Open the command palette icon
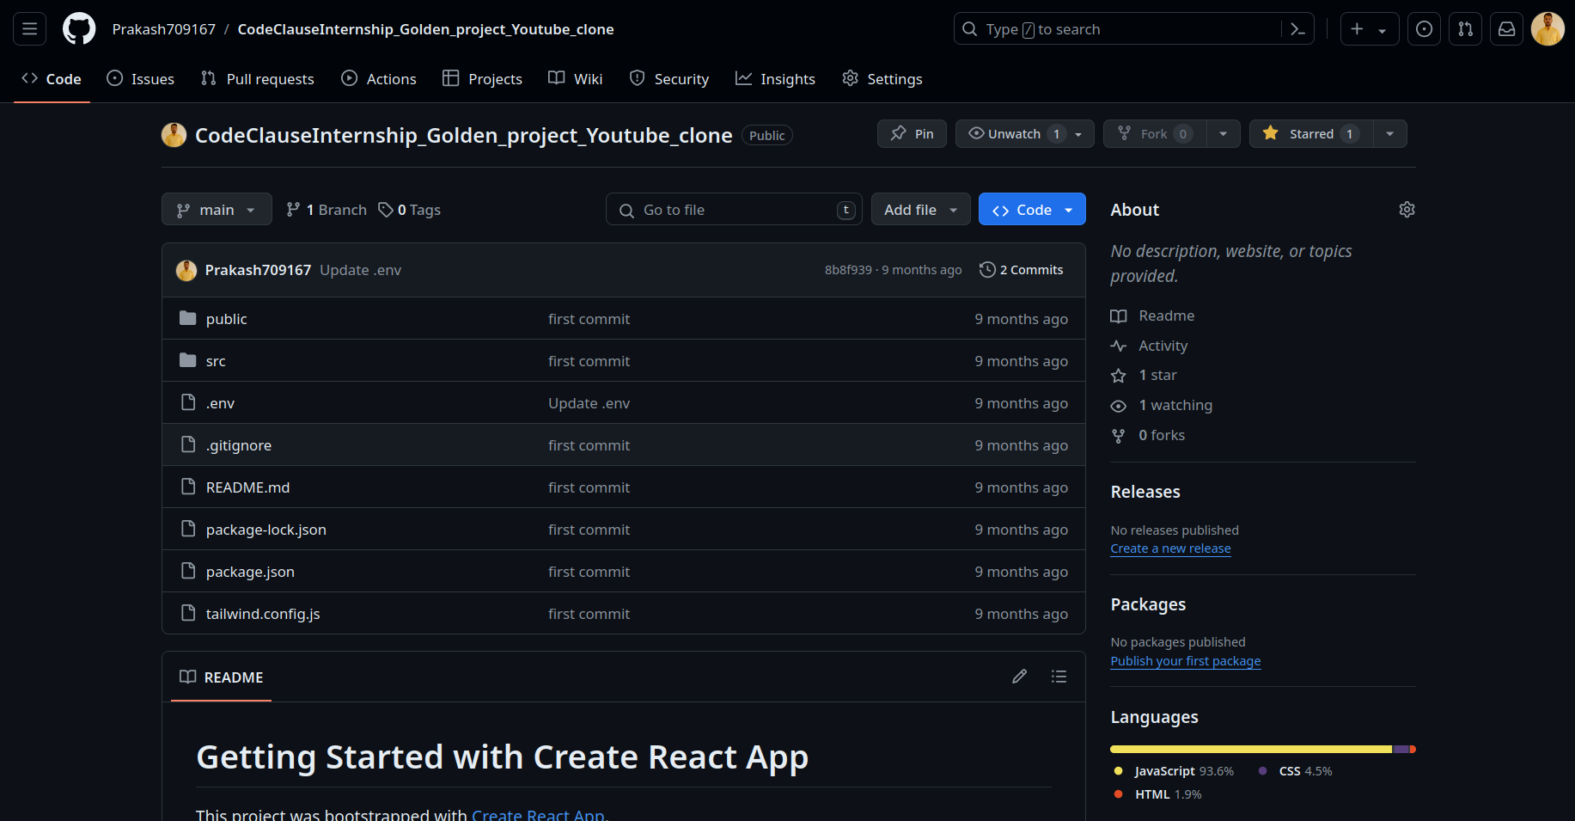Viewport: 1575px width, 821px height. [1297, 29]
